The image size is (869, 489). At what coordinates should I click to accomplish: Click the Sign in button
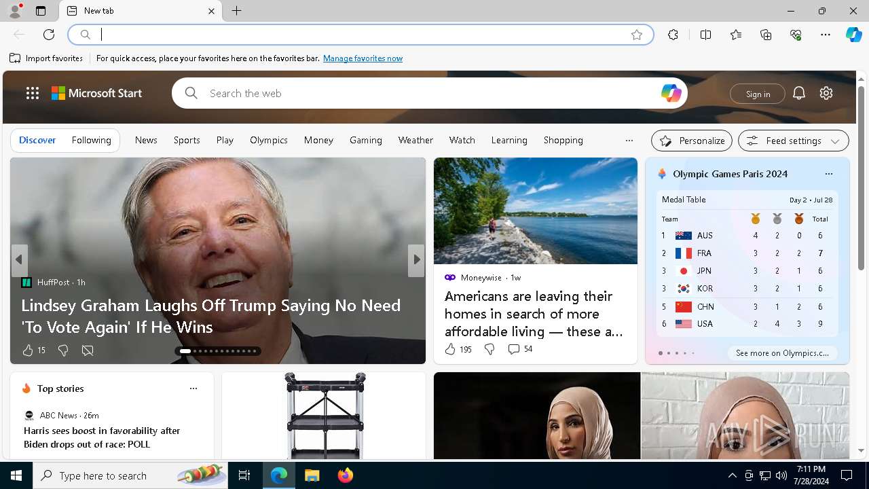(758, 94)
